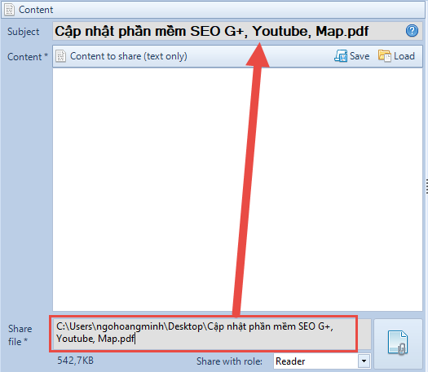Screen dimensions: 428x372
Task: Open the Share with role dropdown
Action: point(364,361)
